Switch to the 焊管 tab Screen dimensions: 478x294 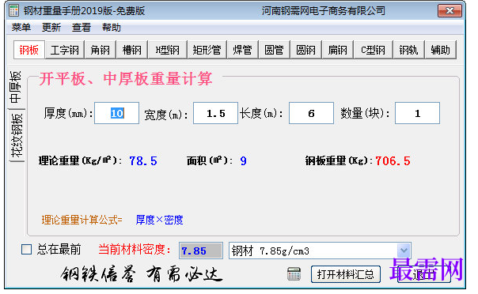coord(242,50)
